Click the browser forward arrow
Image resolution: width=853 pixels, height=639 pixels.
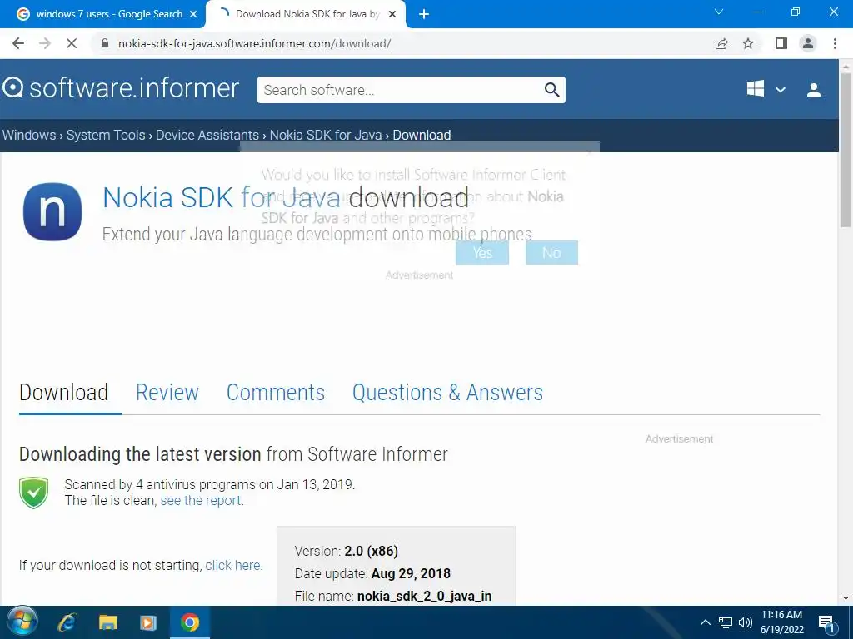tap(45, 43)
